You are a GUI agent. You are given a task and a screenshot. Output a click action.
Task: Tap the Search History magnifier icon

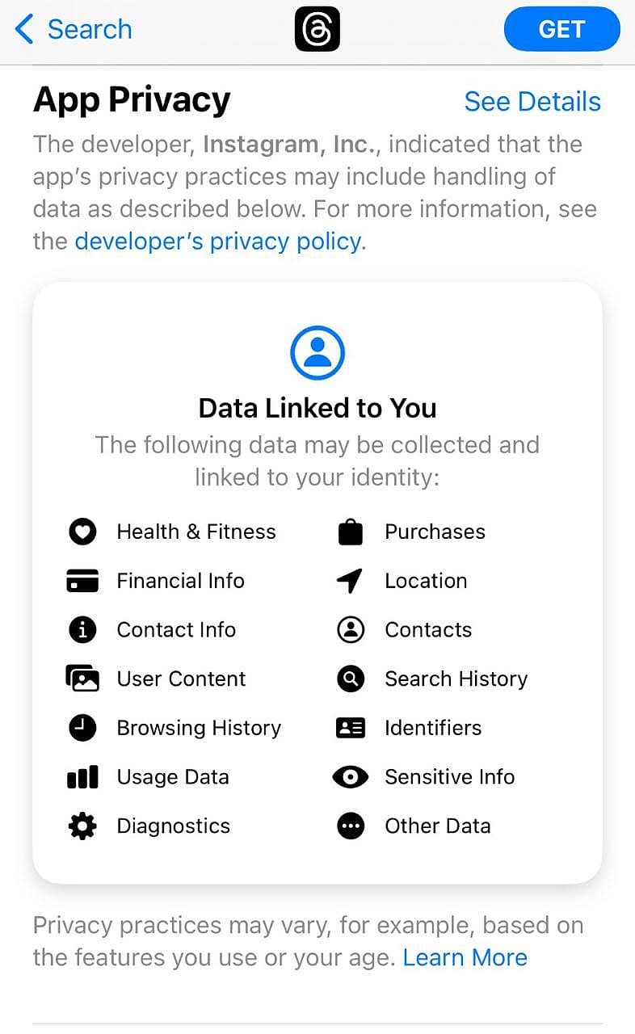tap(351, 679)
